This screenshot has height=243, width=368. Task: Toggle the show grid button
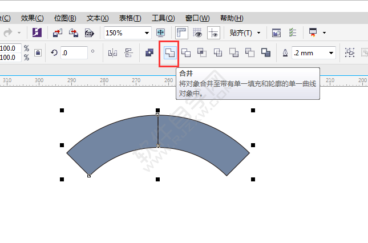(198, 33)
